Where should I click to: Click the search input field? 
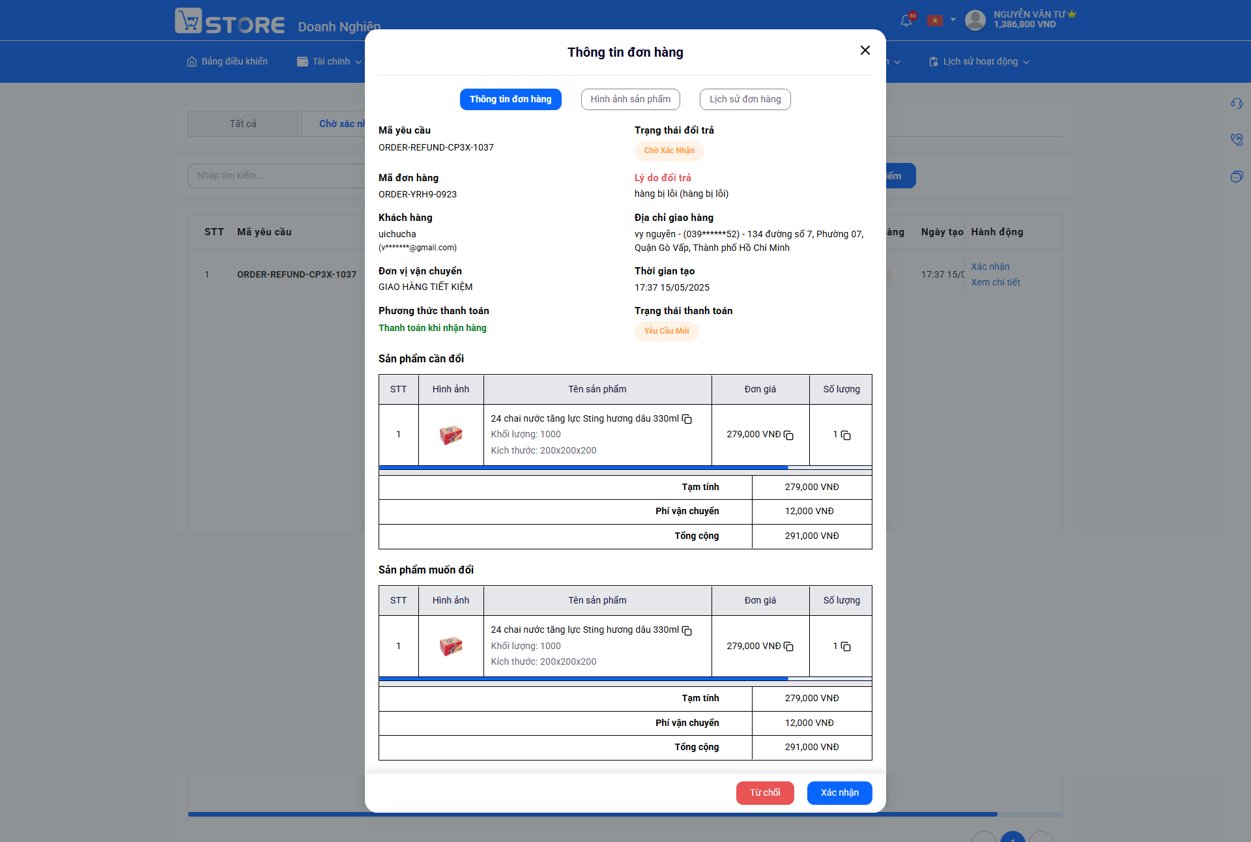point(276,175)
